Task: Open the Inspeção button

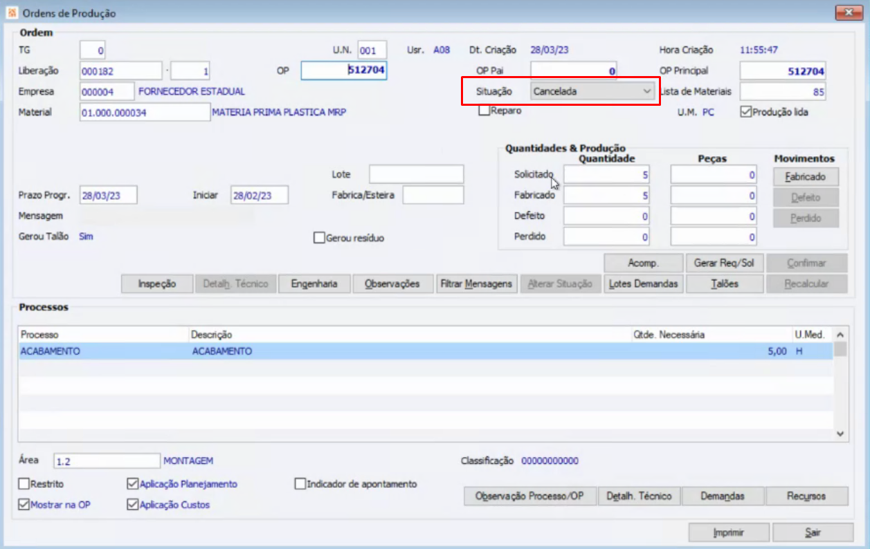Action: click(157, 283)
